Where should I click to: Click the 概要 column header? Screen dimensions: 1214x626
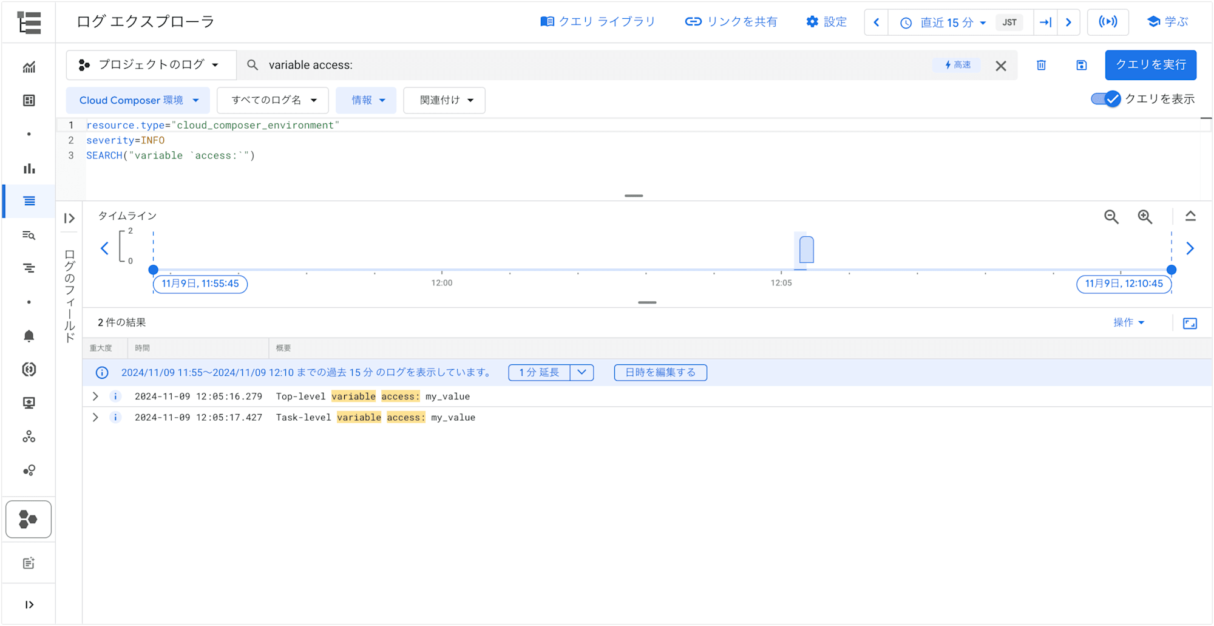click(283, 348)
